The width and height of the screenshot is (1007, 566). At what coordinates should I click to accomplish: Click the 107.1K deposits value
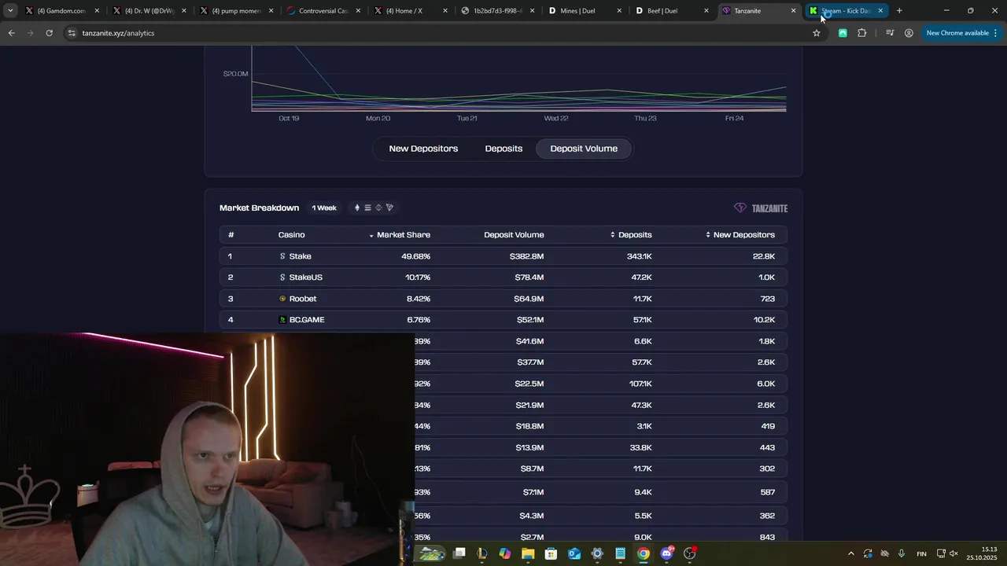pyautogui.click(x=641, y=384)
